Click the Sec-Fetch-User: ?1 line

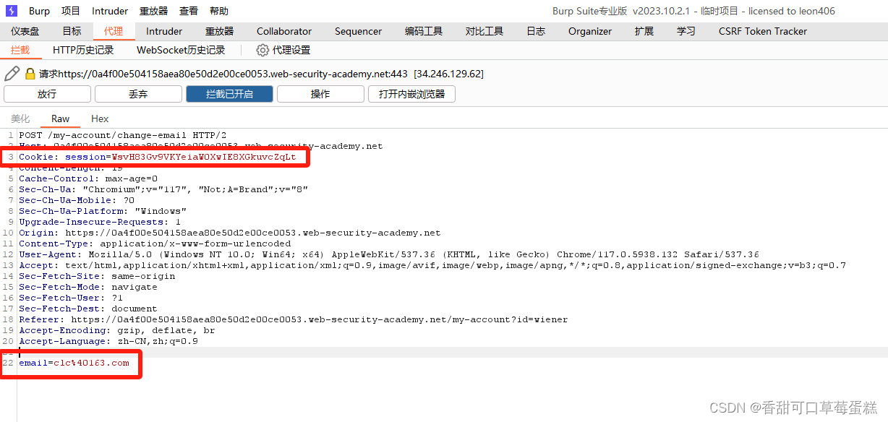[x=71, y=298]
